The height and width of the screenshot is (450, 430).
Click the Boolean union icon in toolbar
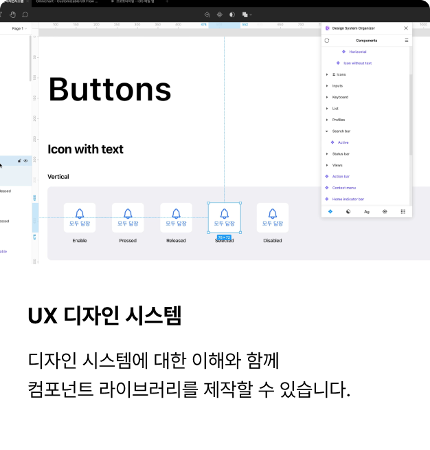[245, 14]
